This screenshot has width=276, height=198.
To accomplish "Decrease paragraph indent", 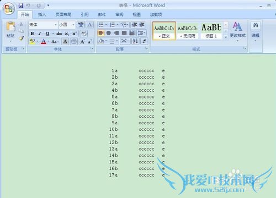I will click(135, 25).
